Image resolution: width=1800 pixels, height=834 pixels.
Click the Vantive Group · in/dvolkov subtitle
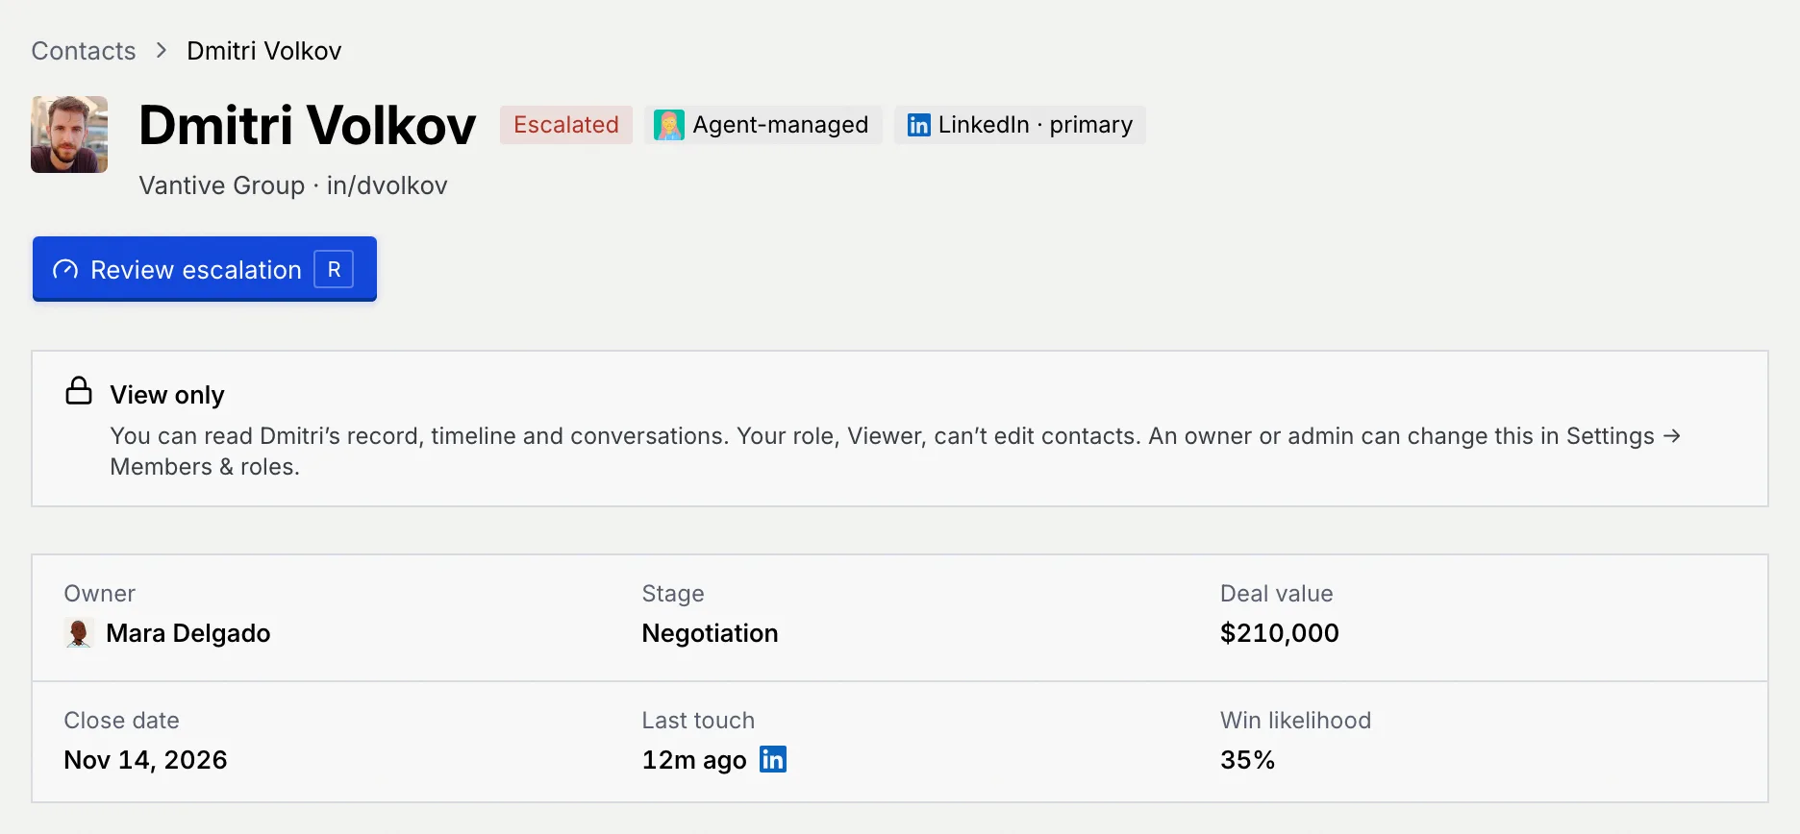tap(293, 185)
